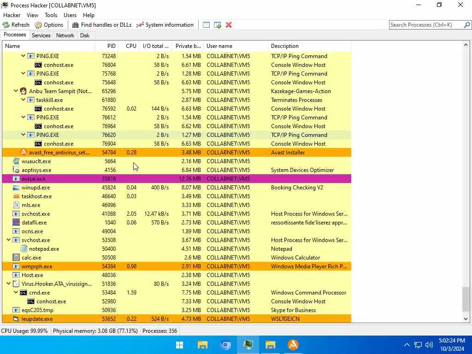The width and height of the screenshot is (472, 354).
Task: Click the calc.exe calculator icon
Action: (16, 257)
